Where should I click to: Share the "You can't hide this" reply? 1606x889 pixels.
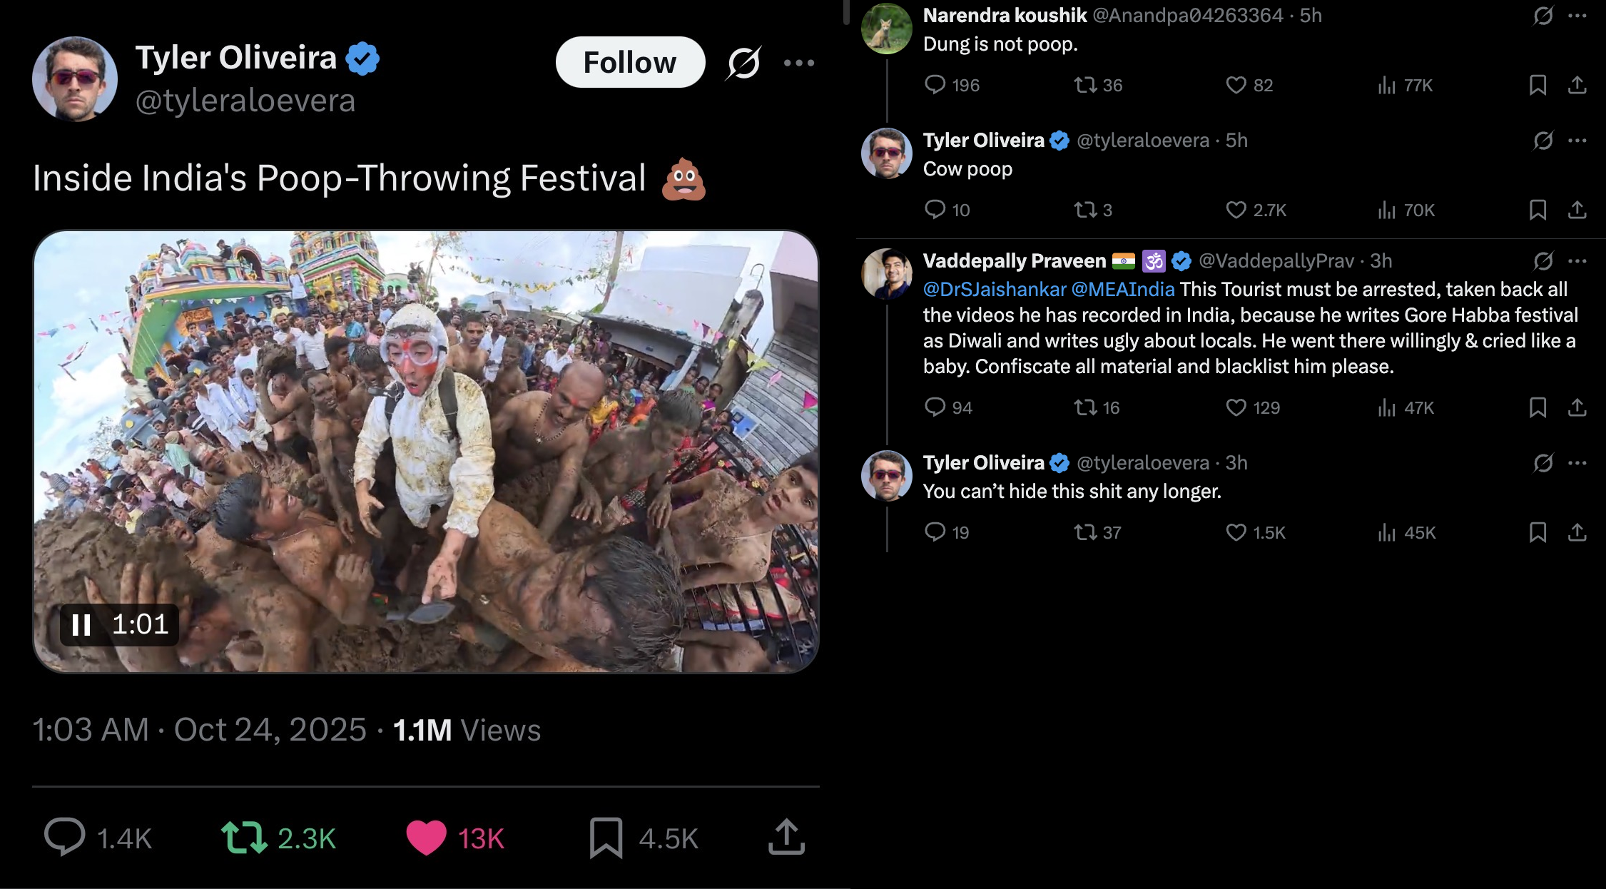click(x=1577, y=532)
